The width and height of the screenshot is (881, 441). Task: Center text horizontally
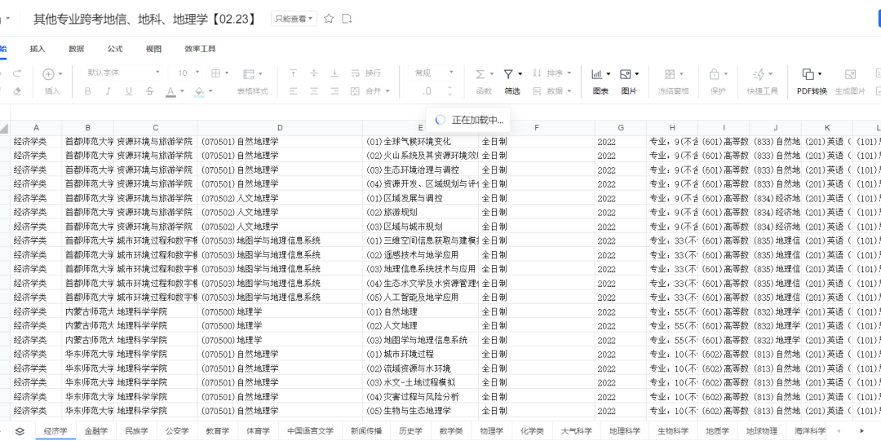314,91
